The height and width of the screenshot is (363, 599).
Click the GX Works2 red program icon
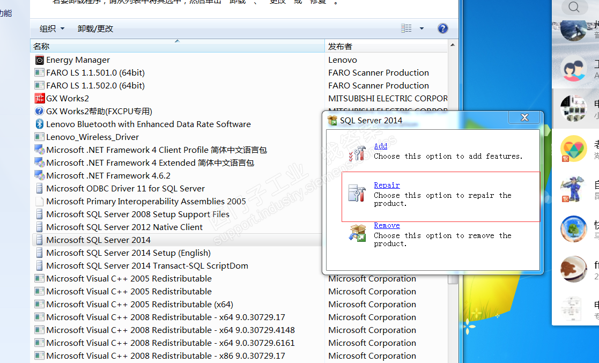coord(39,99)
